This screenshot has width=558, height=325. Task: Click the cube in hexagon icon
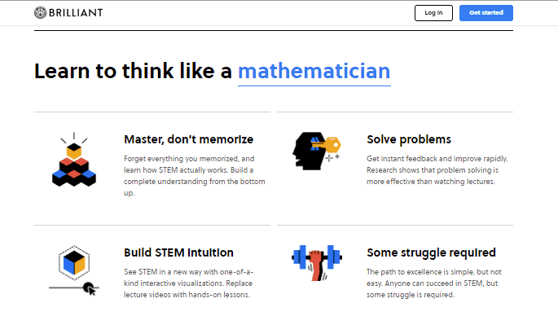(74, 263)
